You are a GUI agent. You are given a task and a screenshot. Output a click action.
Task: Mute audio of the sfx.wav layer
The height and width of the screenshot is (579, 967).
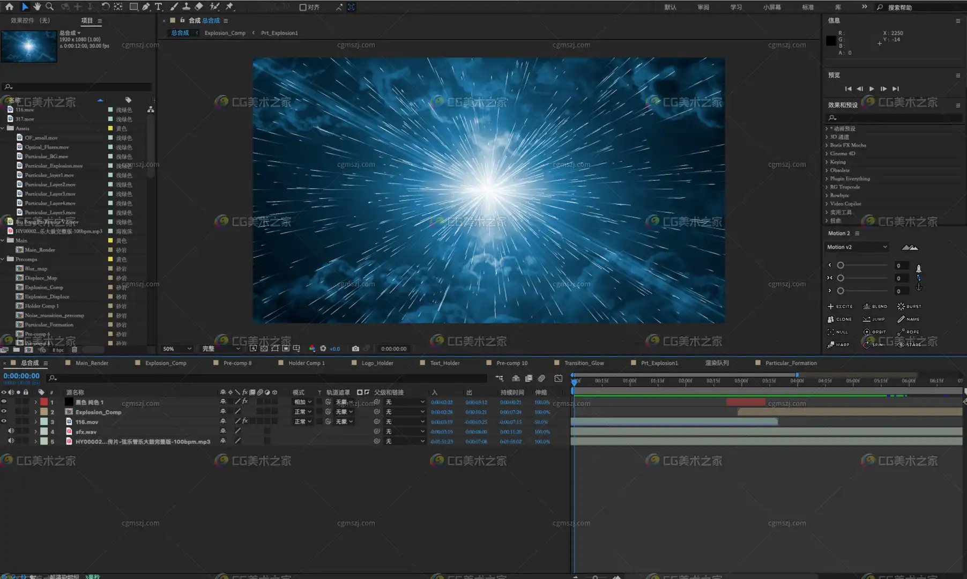(x=11, y=431)
